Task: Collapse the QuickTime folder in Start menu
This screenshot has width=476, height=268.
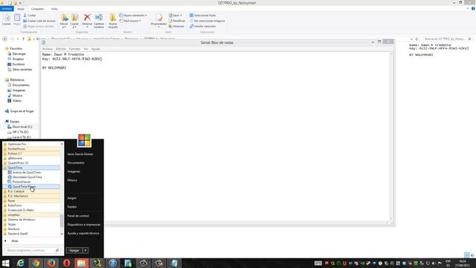Action: (15, 167)
